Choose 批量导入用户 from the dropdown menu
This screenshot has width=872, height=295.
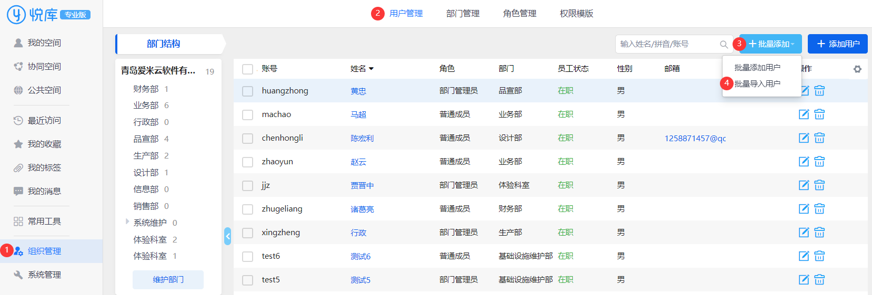pos(757,83)
